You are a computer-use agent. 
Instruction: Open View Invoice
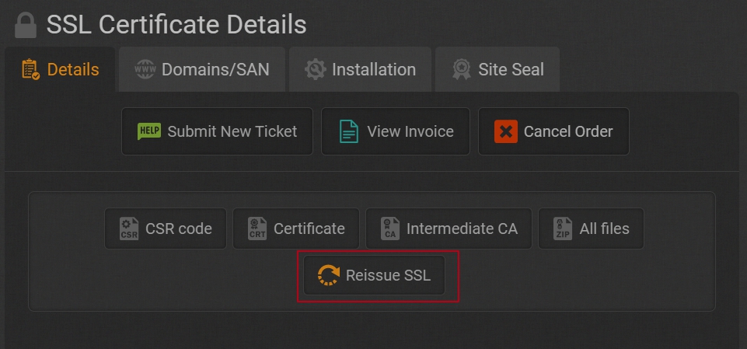tap(396, 131)
